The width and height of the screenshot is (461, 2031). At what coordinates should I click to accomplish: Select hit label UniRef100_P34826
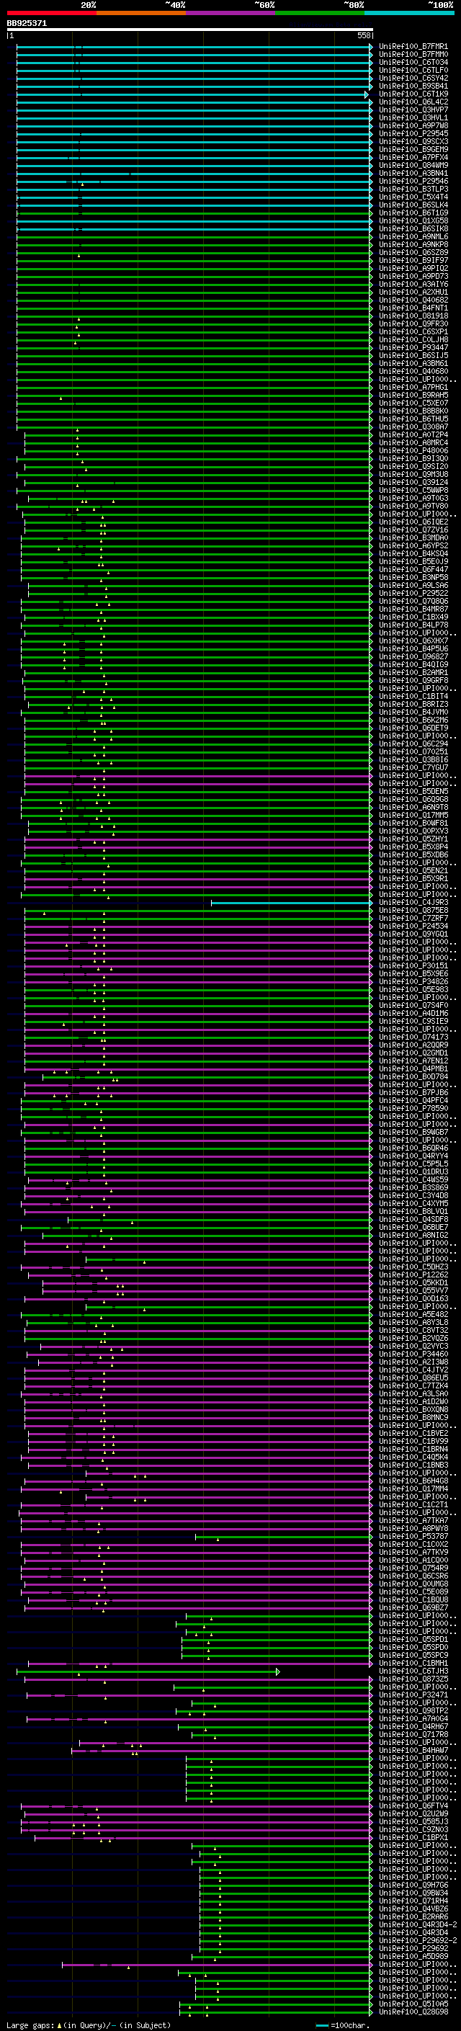point(413,981)
